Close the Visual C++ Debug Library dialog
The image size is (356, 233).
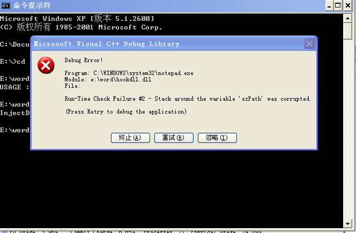pos(309,43)
